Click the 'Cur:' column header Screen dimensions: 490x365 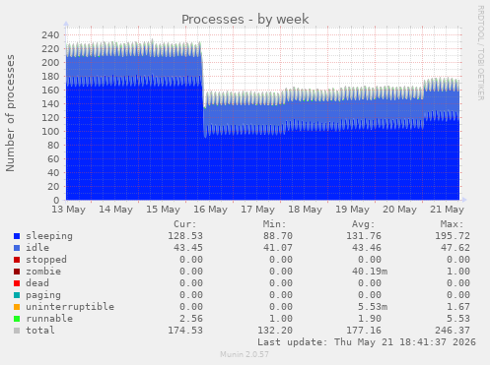pos(185,224)
